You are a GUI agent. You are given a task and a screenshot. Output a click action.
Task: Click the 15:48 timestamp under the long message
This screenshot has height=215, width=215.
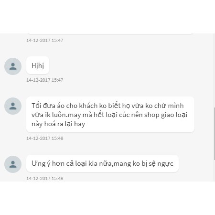click(45, 138)
